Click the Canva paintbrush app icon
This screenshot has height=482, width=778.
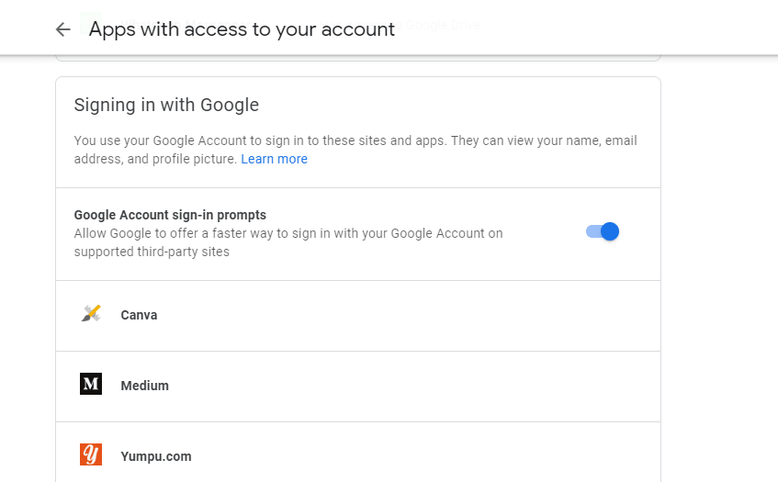(91, 314)
